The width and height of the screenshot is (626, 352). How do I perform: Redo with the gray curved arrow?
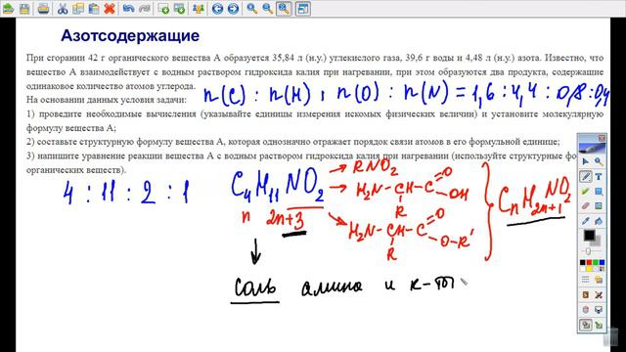144,9
